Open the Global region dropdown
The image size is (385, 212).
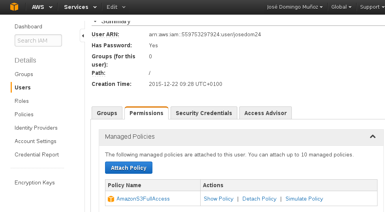click(x=342, y=7)
